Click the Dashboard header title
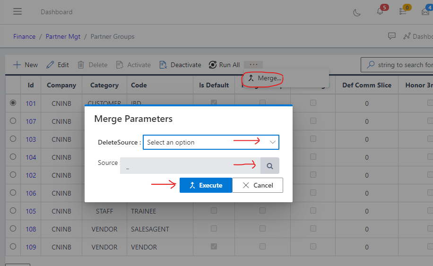The width and height of the screenshot is (433, 266). coord(57,12)
